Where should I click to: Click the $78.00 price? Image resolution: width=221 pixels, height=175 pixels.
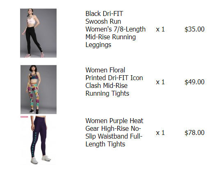click(x=194, y=133)
